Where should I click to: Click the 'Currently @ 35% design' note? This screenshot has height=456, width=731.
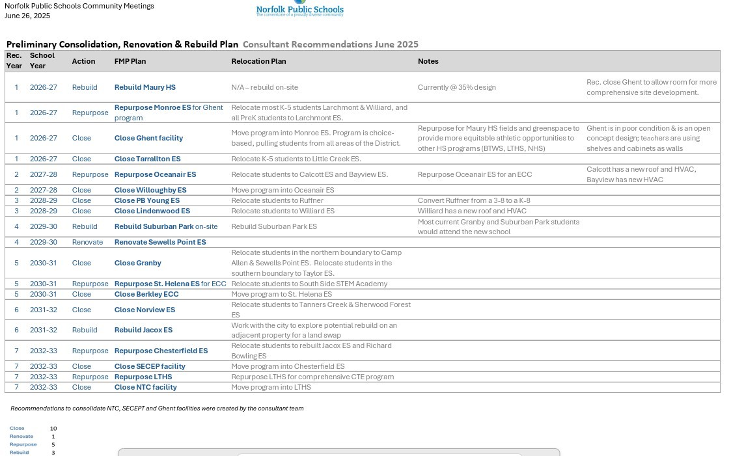pos(457,87)
